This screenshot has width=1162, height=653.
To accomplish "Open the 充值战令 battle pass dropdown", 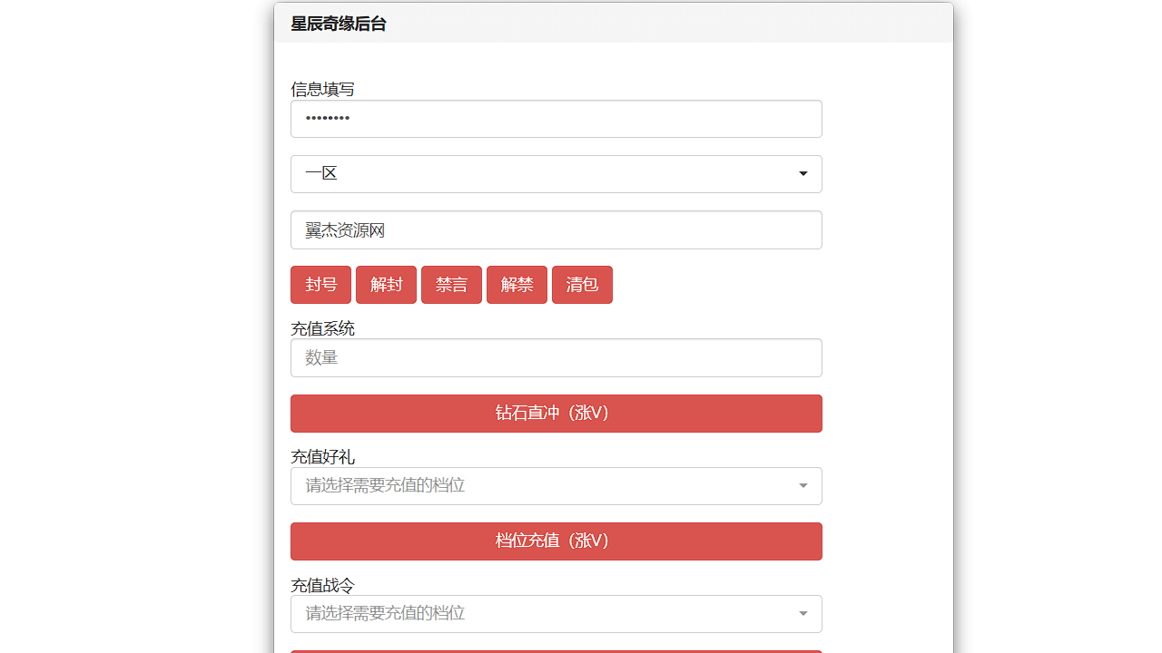I will (x=556, y=613).
